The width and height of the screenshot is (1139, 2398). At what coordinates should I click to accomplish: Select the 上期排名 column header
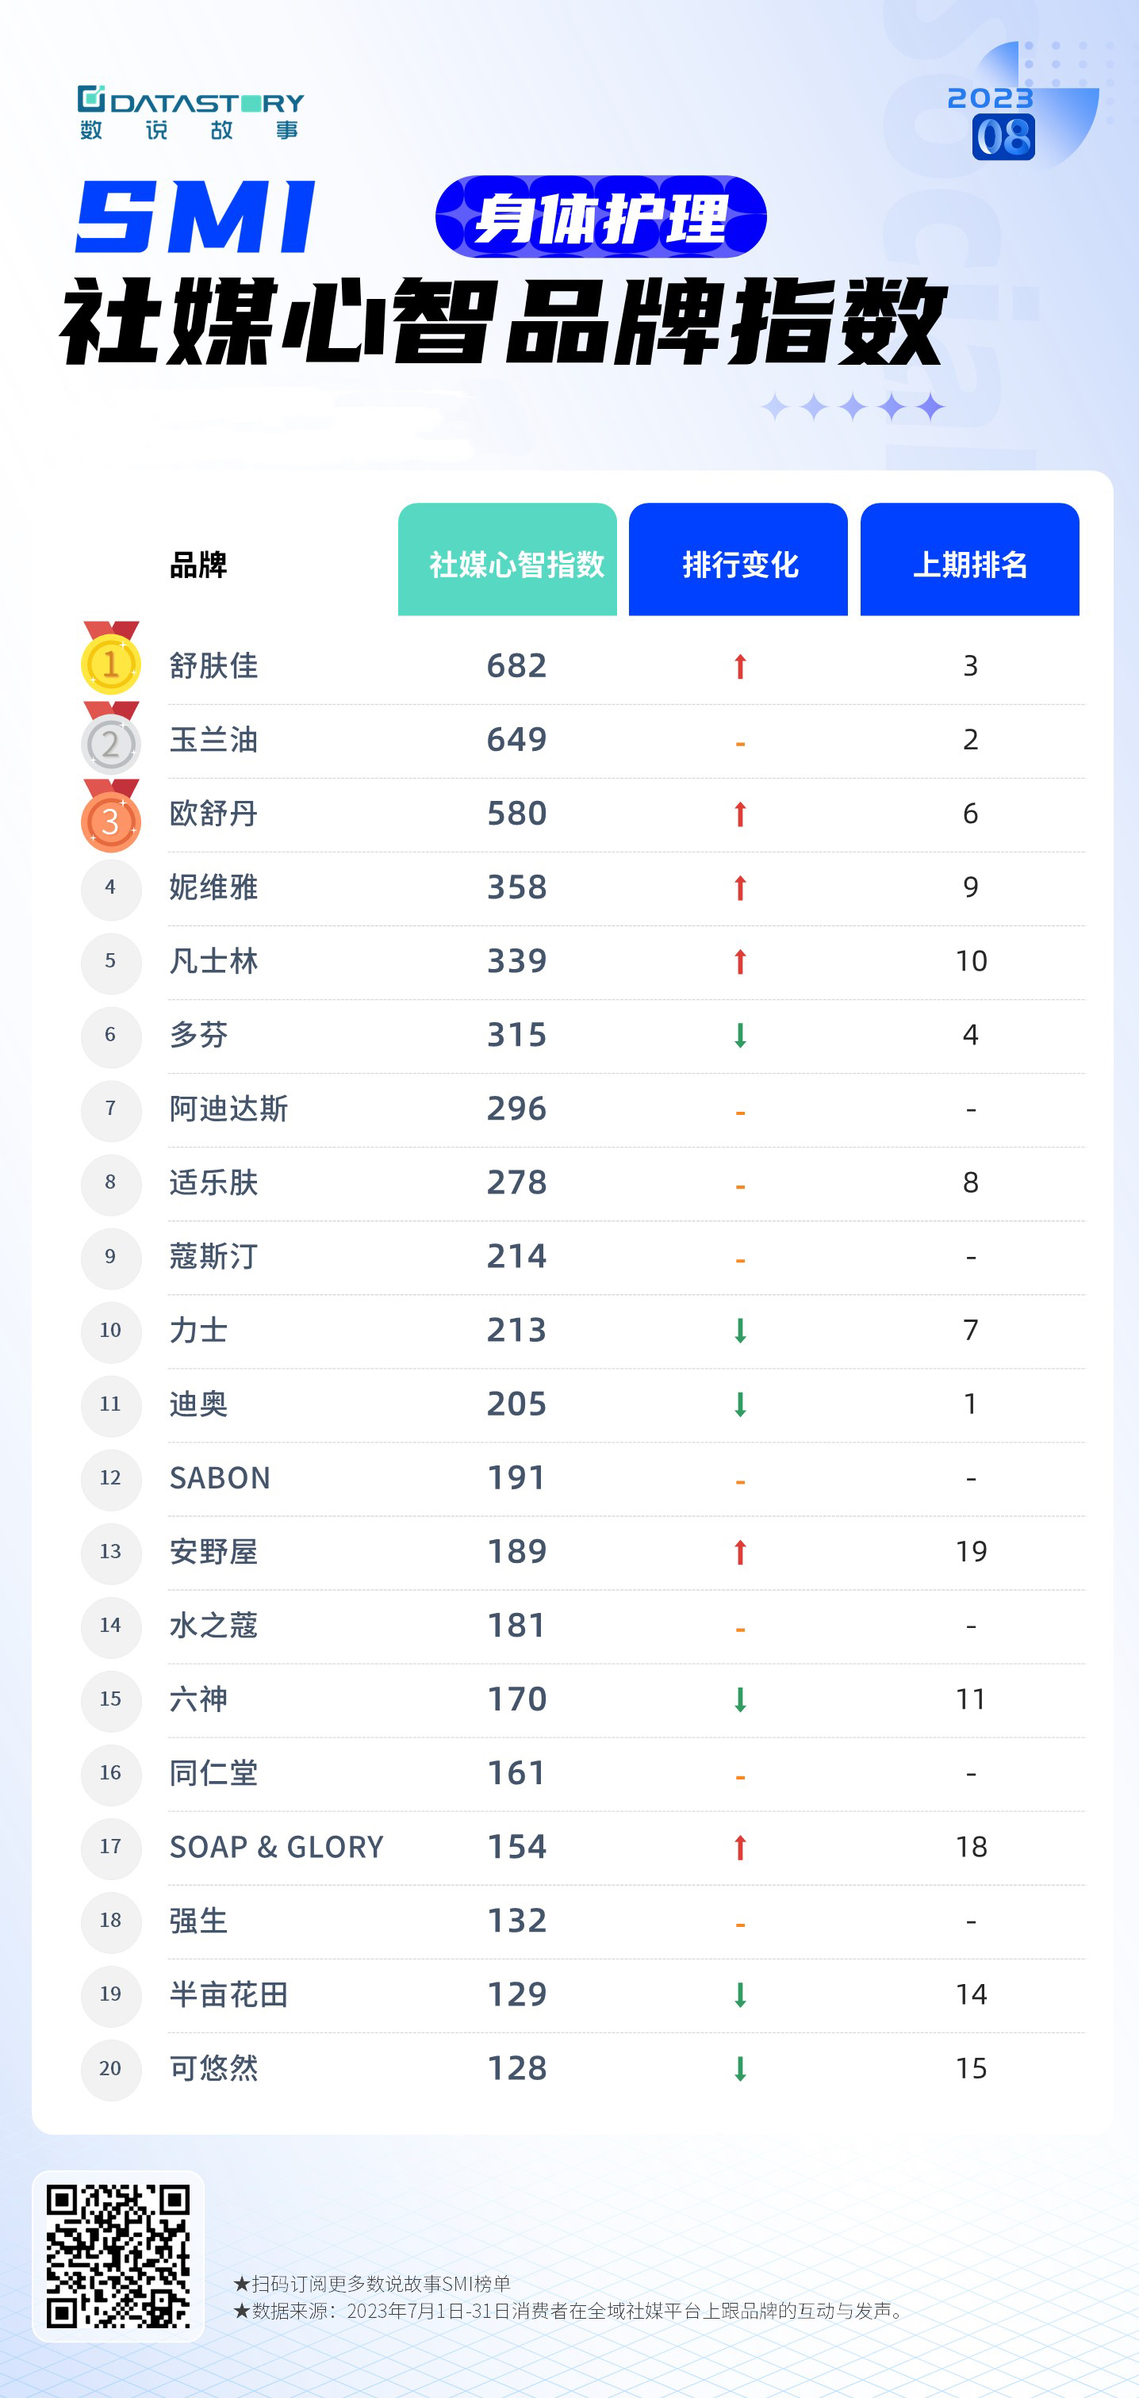(x=969, y=561)
